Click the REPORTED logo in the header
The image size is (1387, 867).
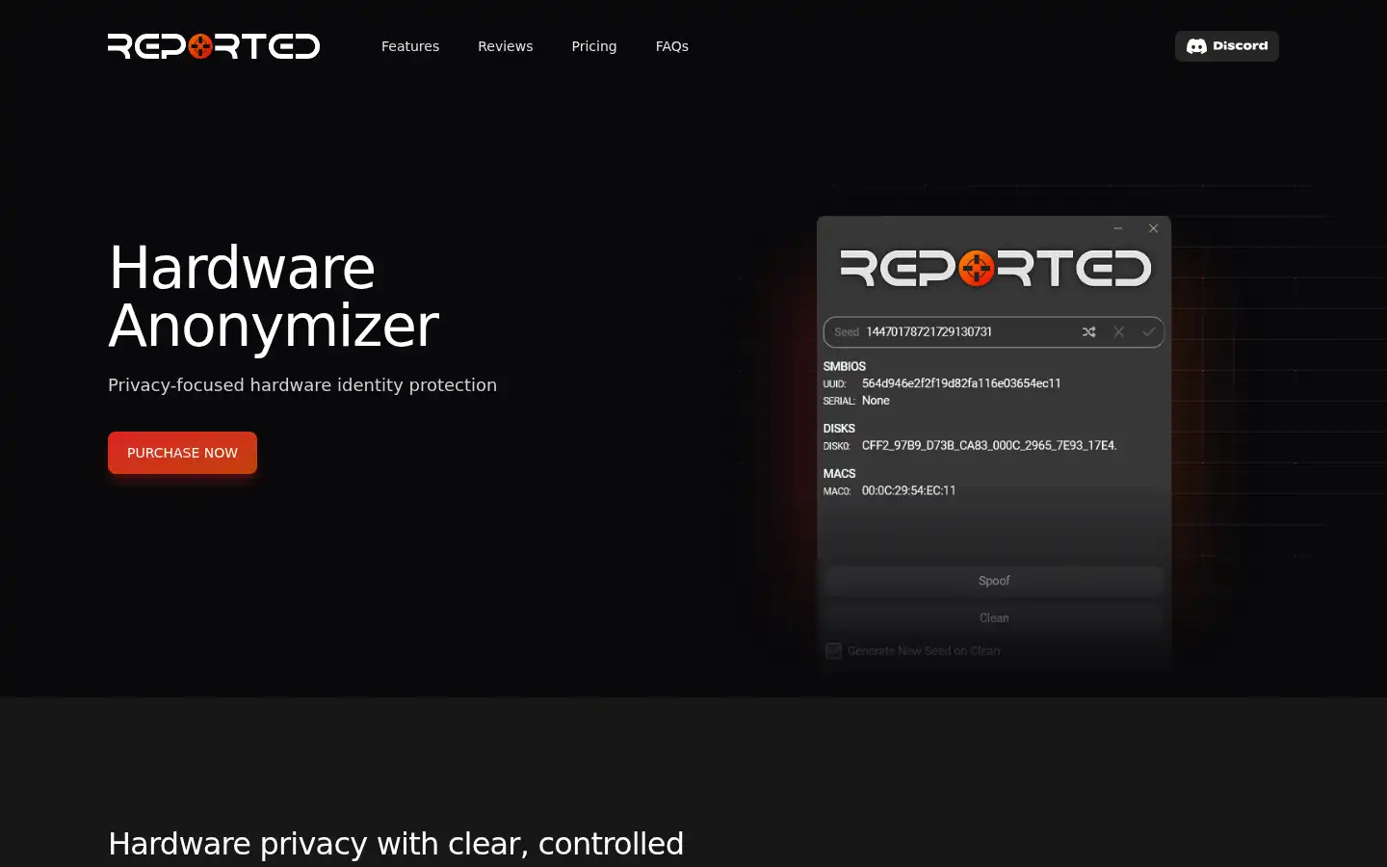pos(214,46)
